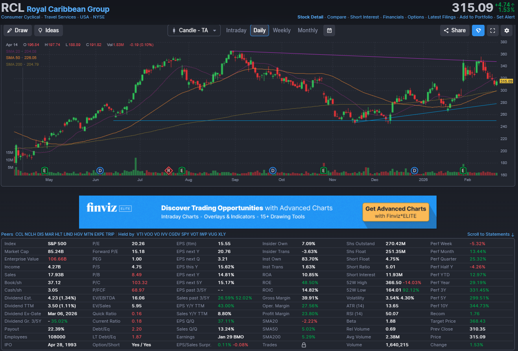The height and width of the screenshot is (351, 518).
Task: Expand the Candle - TA chart type dropdown
Action: pyautogui.click(x=194, y=30)
